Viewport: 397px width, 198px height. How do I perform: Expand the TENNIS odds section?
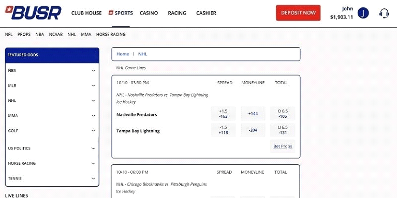point(93,178)
